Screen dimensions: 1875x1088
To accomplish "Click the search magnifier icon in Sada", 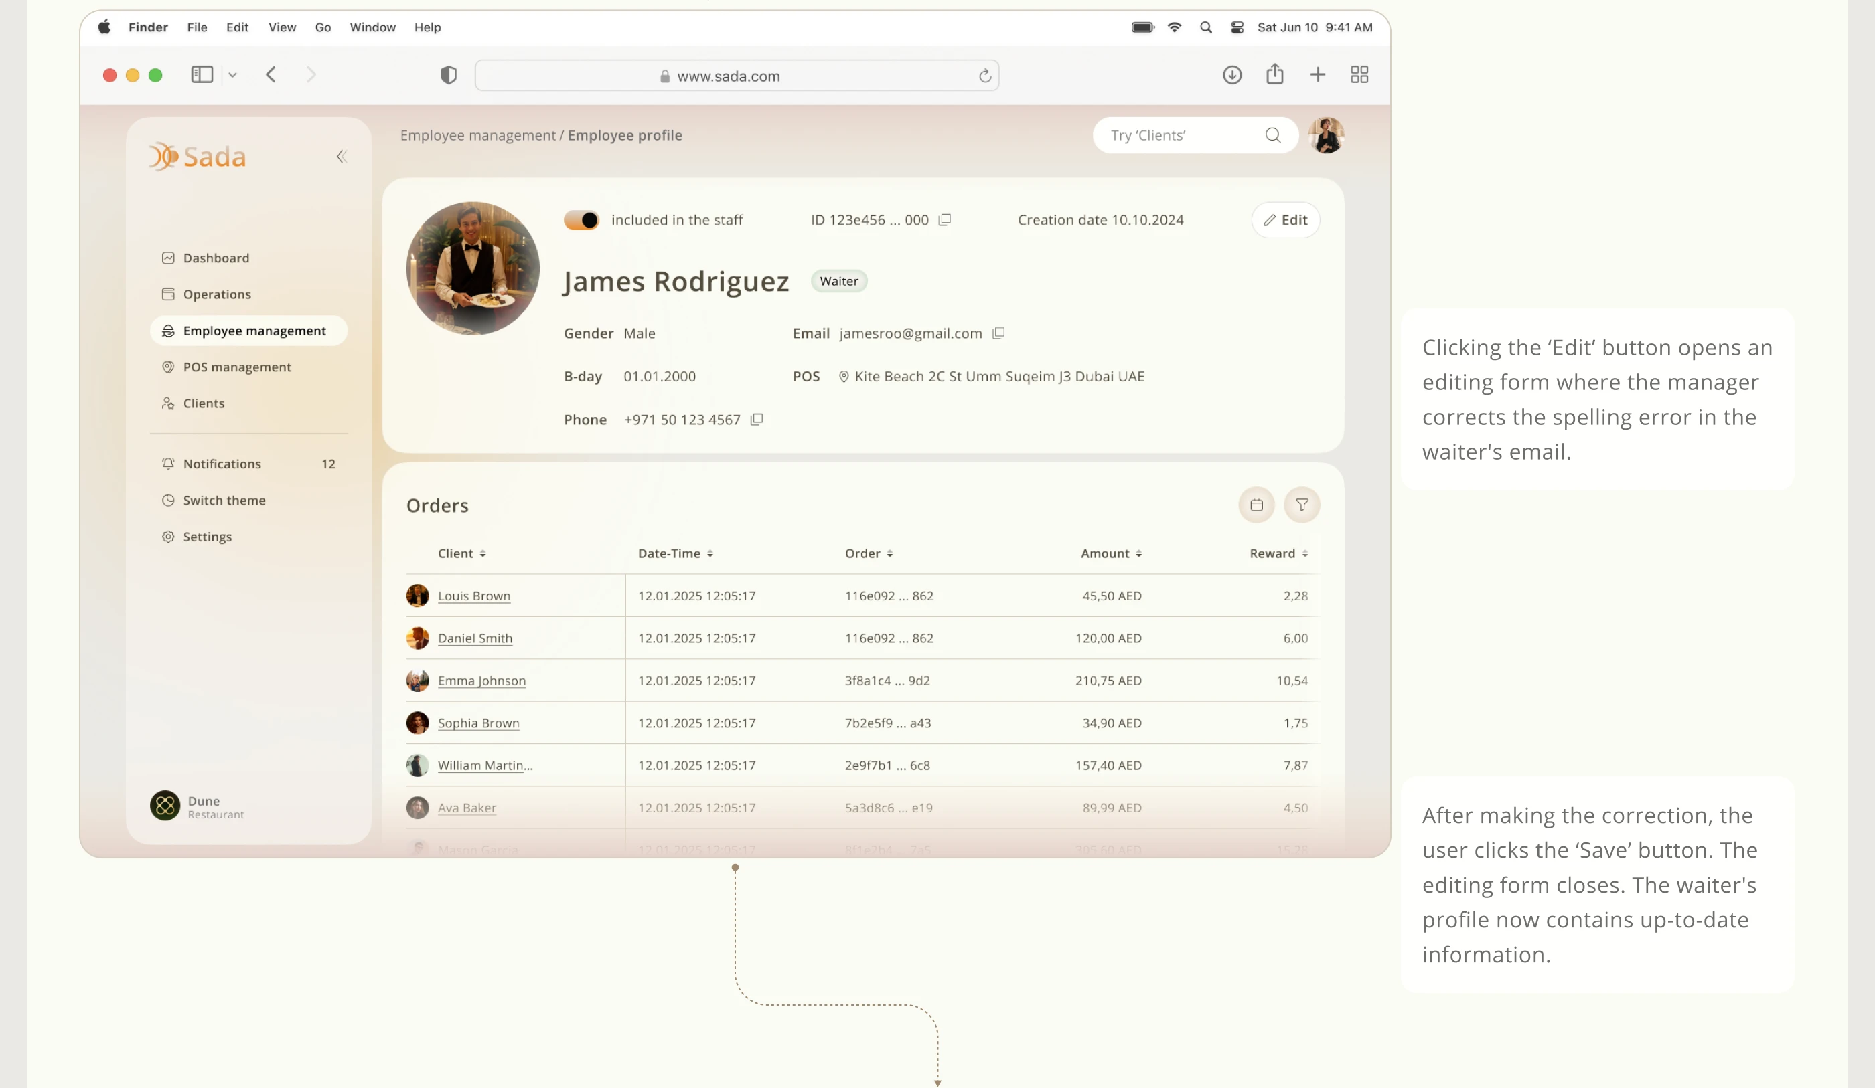I will tap(1273, 135).
